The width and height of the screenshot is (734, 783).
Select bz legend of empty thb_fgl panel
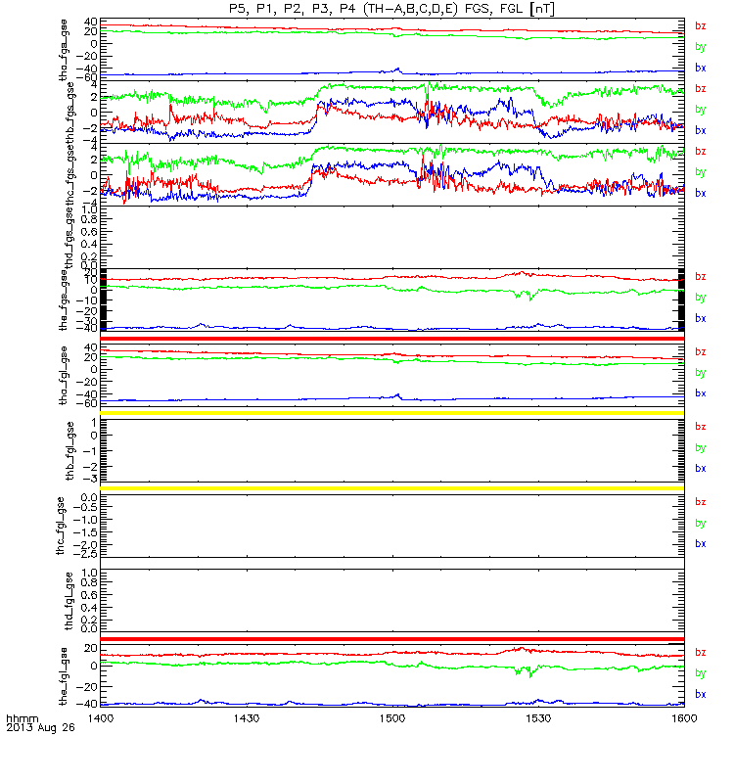click(701, 427)
